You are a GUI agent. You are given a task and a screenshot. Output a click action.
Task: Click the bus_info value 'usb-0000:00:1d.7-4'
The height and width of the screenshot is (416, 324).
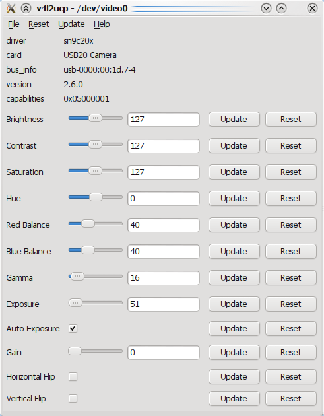pos(100,70)
